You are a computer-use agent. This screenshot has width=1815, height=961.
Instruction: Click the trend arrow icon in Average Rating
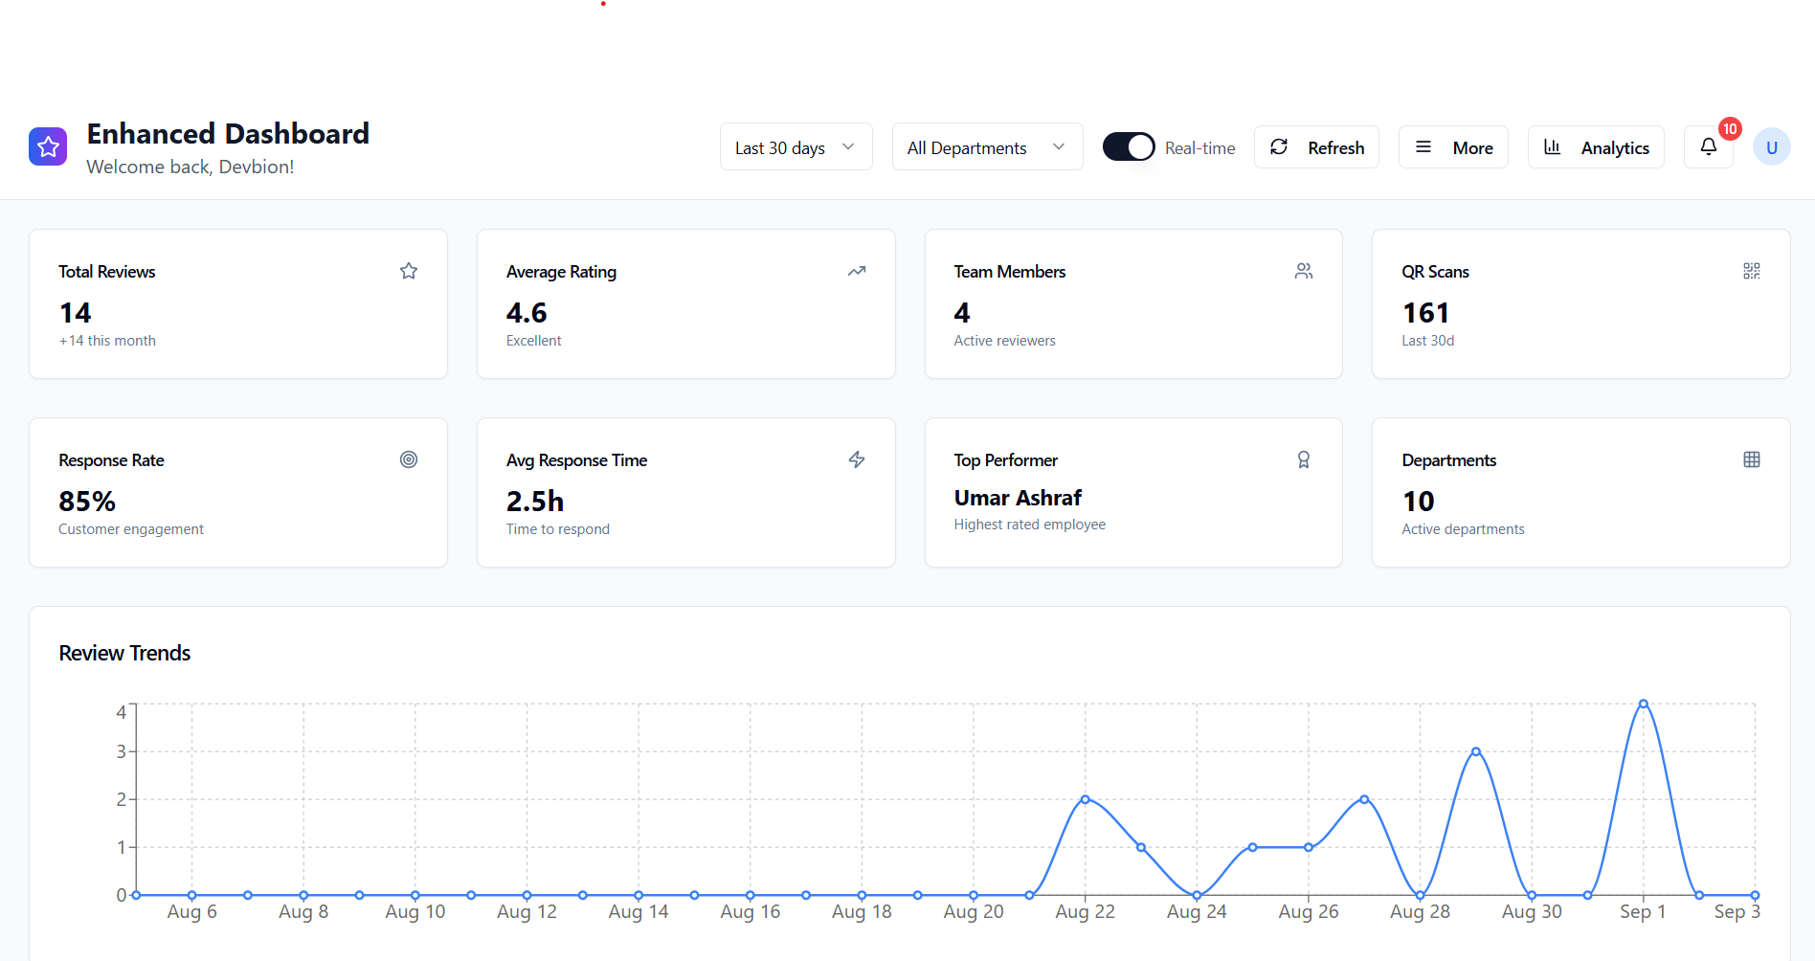[x=857, y=271]
